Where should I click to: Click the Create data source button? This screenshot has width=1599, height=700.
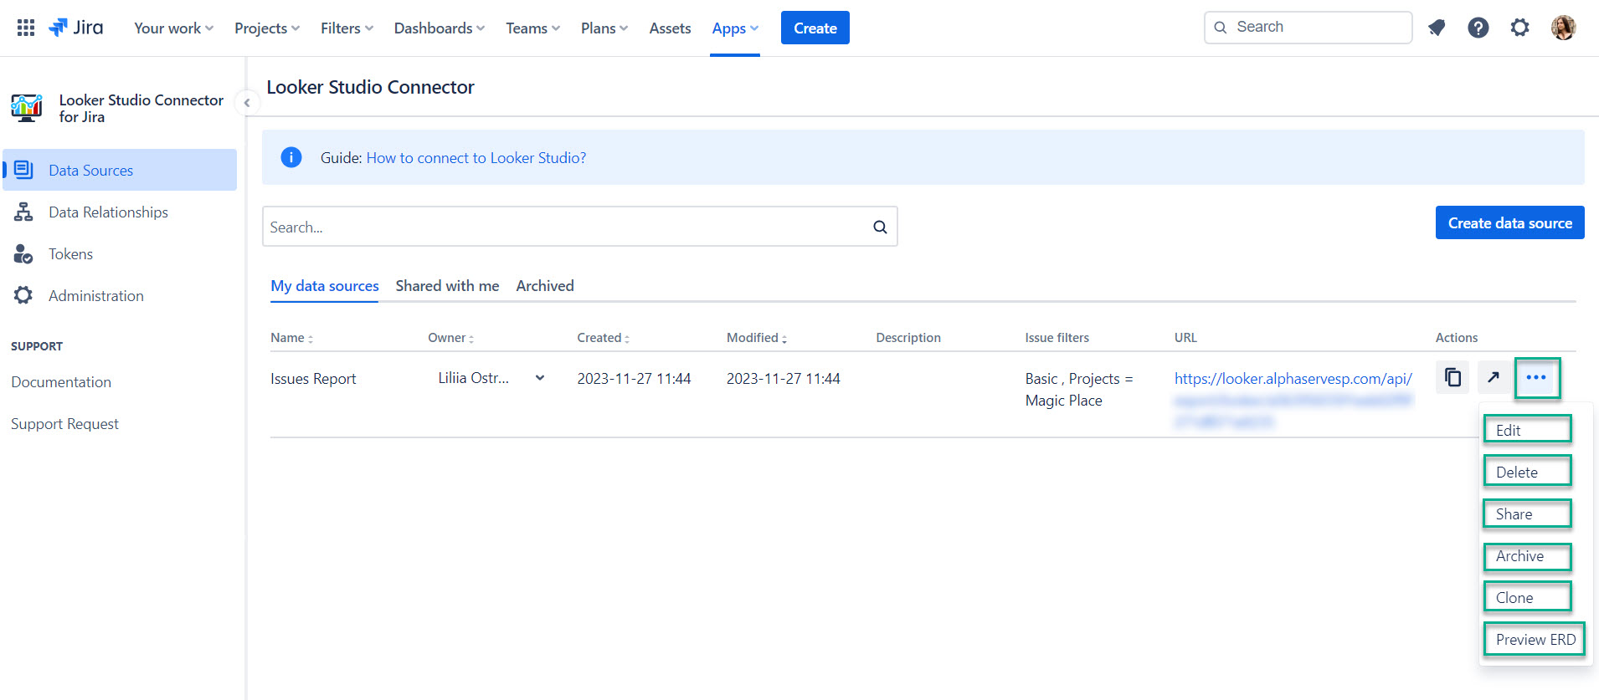[1509, 223]
